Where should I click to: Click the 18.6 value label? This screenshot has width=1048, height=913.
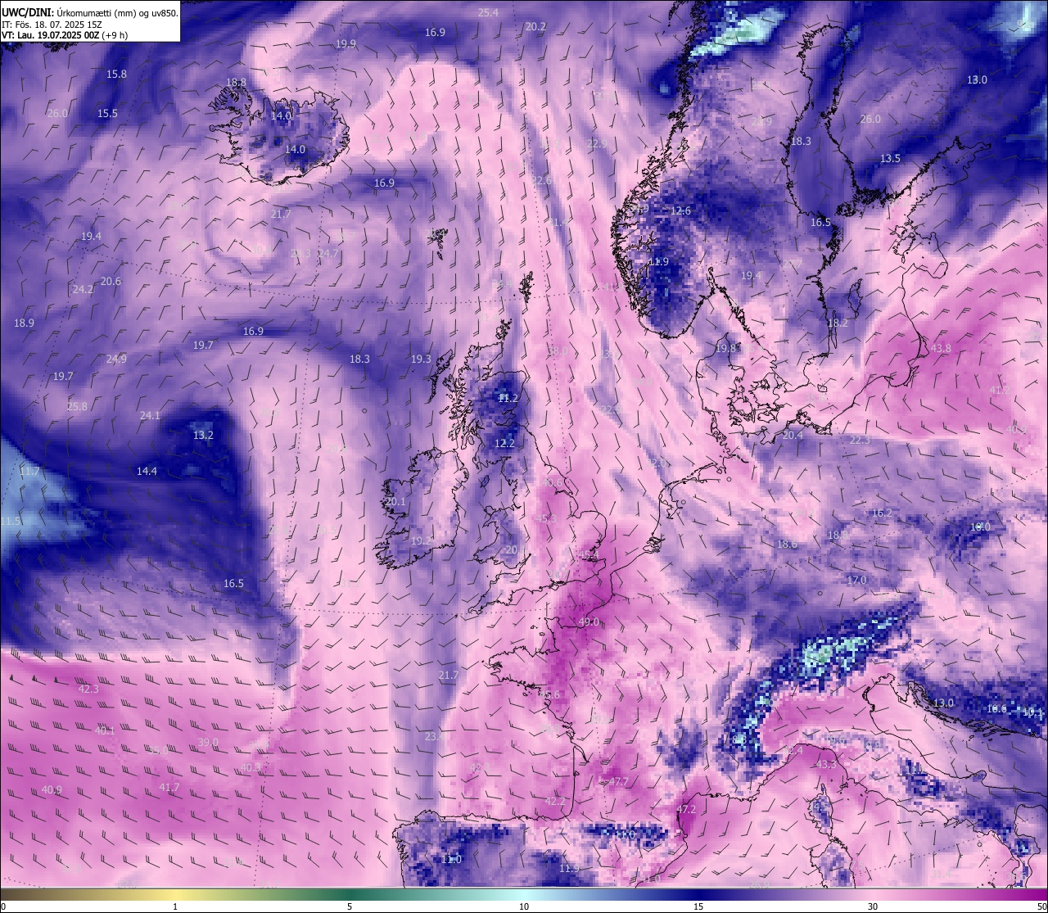coord(787,544)
